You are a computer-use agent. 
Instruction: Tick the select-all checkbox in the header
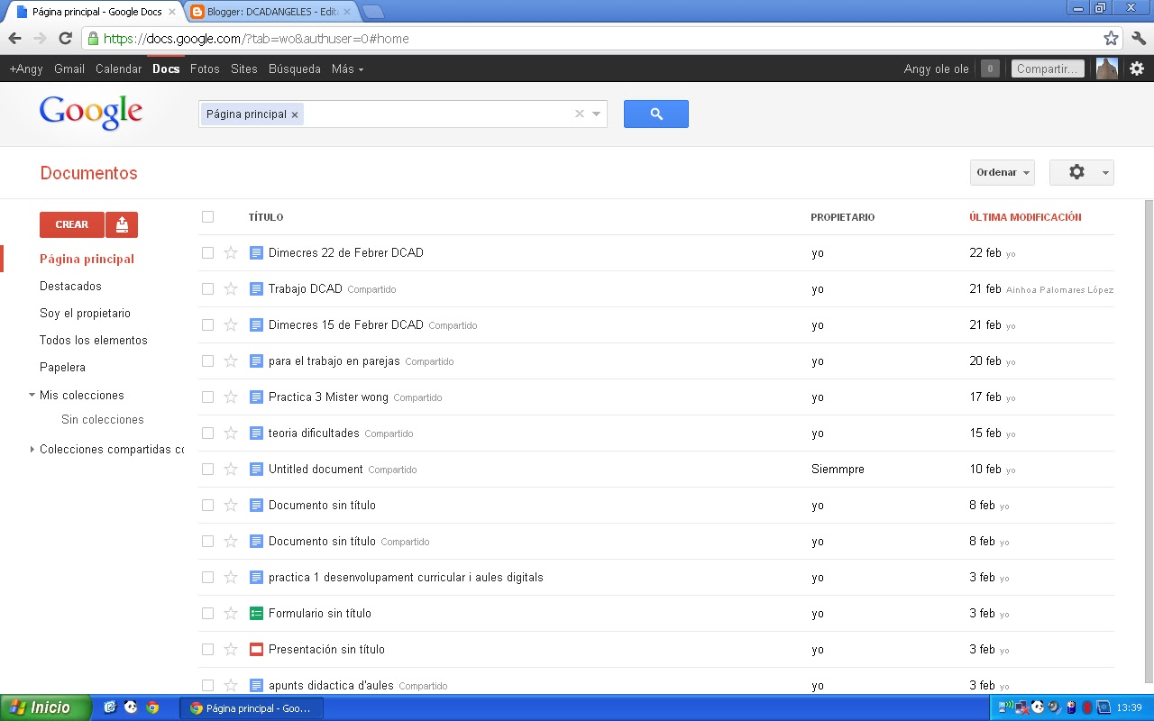(208, 216)
